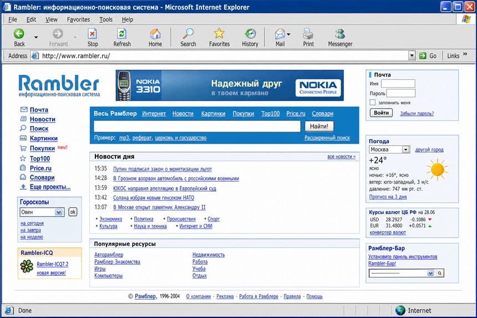Click arrow icon beside Еще проекты

[23, 187]
